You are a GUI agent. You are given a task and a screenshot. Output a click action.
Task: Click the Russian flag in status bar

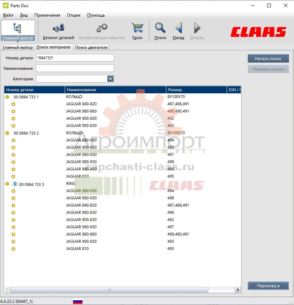(x=78, y=301)
